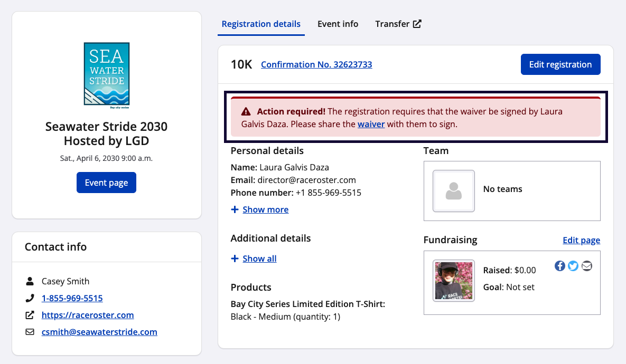Open Confirmation No. 32623733 link
This screenshot has height=364, width=626.
pos(316,64)
